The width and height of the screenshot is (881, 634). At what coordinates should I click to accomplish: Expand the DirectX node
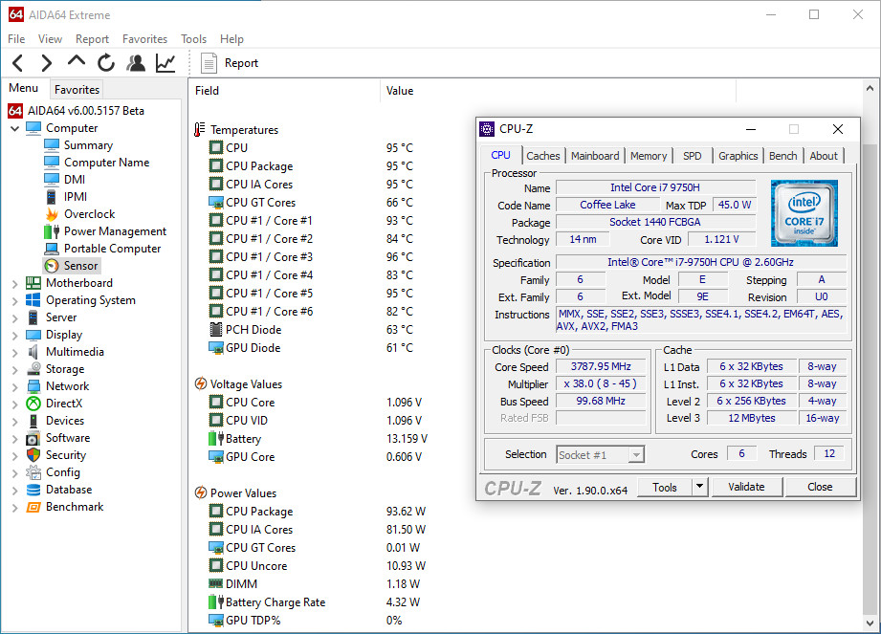(15, 404)
